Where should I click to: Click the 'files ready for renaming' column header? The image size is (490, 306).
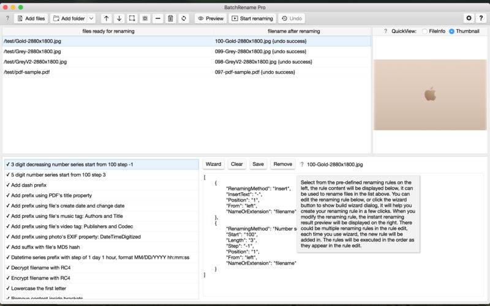coord(108,31)
